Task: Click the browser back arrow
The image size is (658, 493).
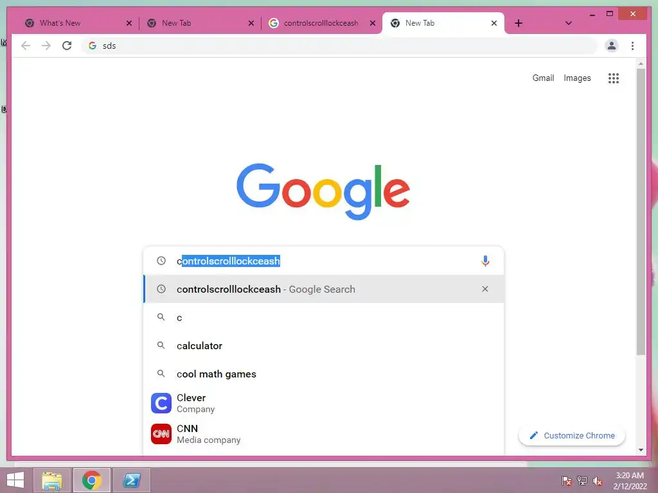Action: (x=26, y=46)
